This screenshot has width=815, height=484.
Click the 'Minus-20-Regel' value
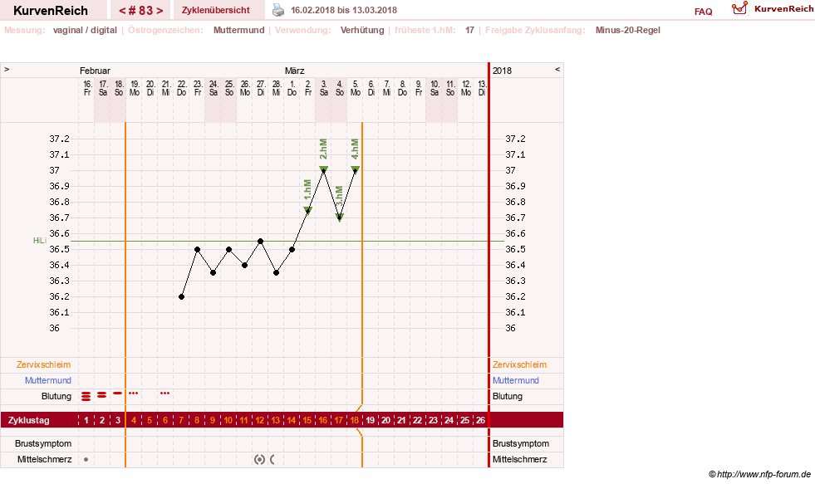pyautogui.click(x=628, y=30)
